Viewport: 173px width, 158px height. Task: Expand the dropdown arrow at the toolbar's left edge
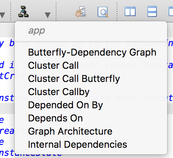[2, 15]
